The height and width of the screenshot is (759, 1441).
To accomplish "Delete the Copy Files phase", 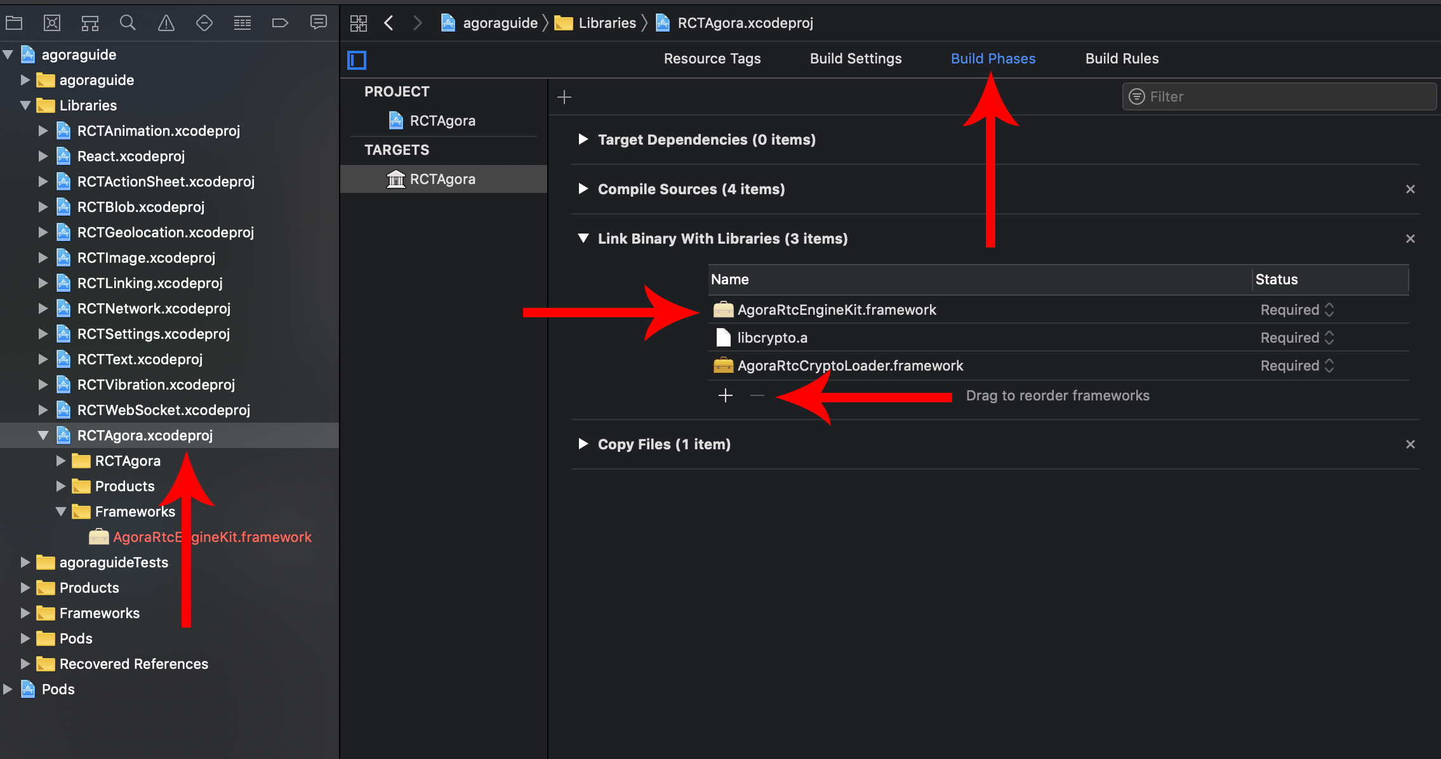I will 1411,444.
